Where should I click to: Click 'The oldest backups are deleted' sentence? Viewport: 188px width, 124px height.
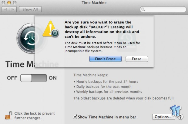coord(124,98)
